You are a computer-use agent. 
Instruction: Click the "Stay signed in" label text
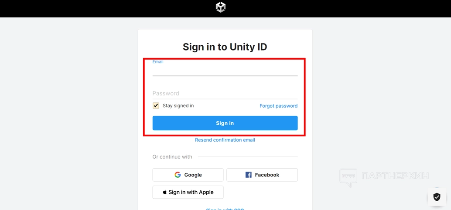(178, 105)
